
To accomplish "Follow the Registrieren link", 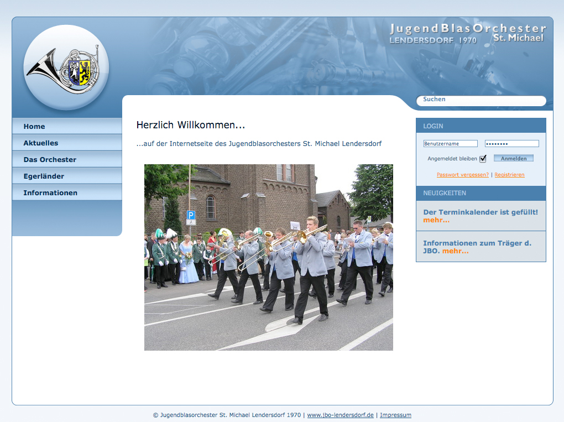I will pos(509,174).
